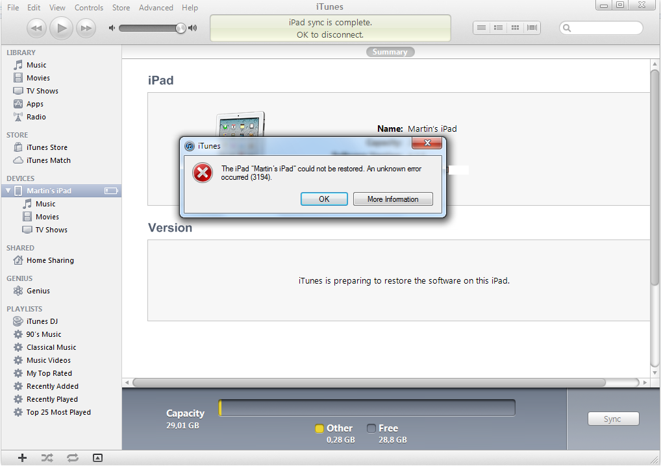
Task: Click the horizontal scrollbar thumb
Action: point(369,382)
